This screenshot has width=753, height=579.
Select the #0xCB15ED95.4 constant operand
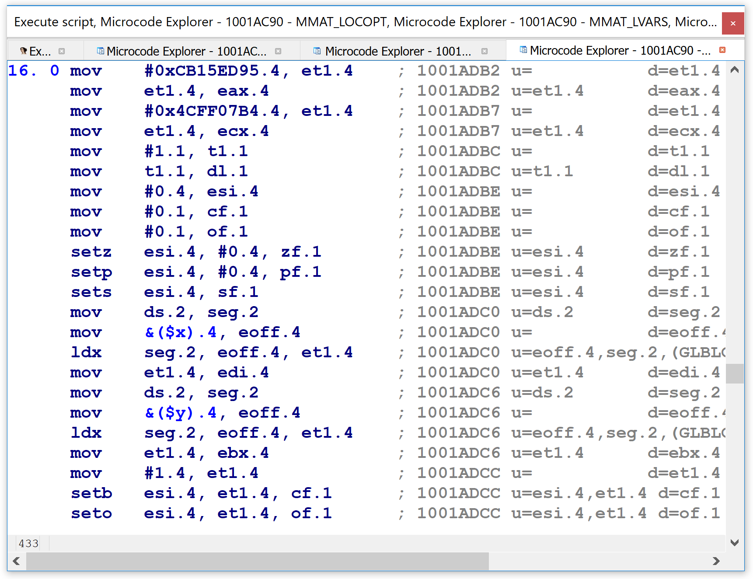pos(212,70)
